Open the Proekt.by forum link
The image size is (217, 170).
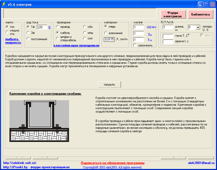coord(36,167)
